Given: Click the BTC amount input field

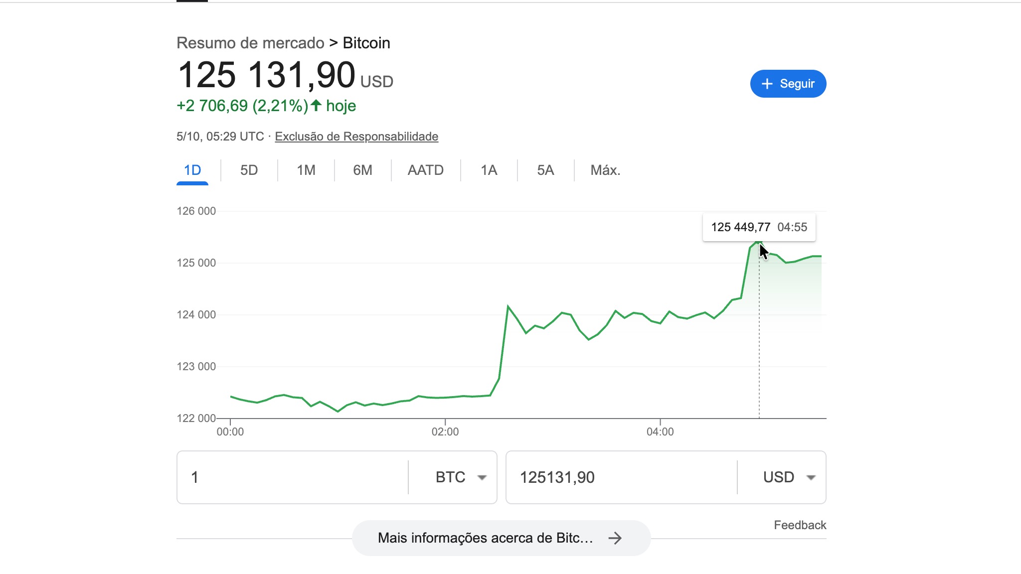Looking at the screenshot, I should 294,477.
